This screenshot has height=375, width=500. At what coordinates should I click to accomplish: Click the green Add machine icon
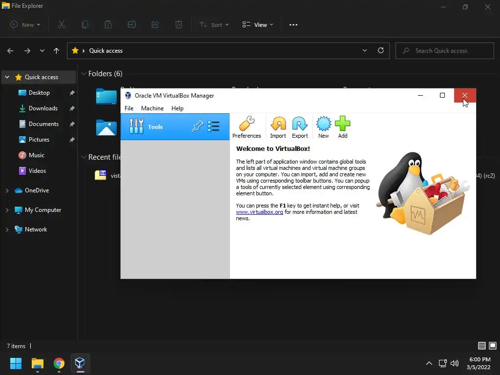pyautogui.click(x=342, y=127)
